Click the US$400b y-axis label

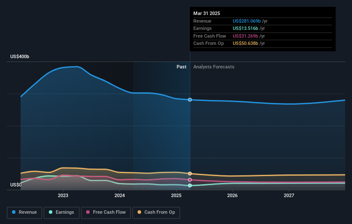[x=20, y=56]
